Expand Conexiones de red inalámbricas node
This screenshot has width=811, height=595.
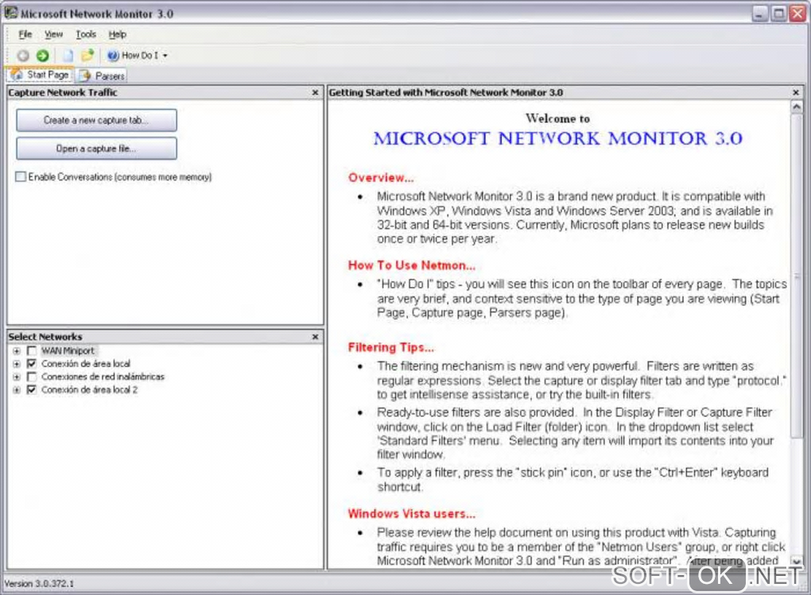[x=17, y=377]
